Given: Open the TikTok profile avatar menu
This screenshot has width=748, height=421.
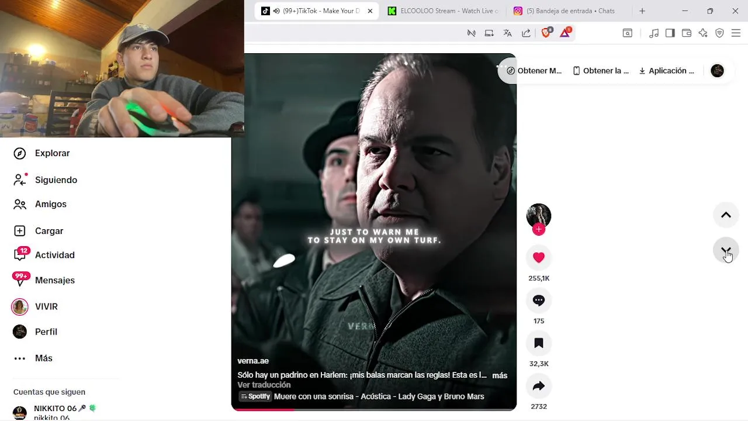Looking at the screenshot, I should point(717,71).
